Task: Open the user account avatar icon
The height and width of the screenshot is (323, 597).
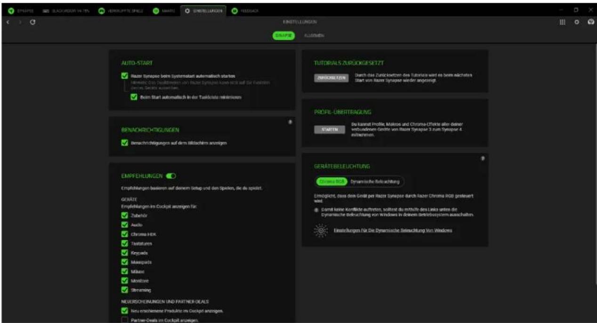Action: 591,22
